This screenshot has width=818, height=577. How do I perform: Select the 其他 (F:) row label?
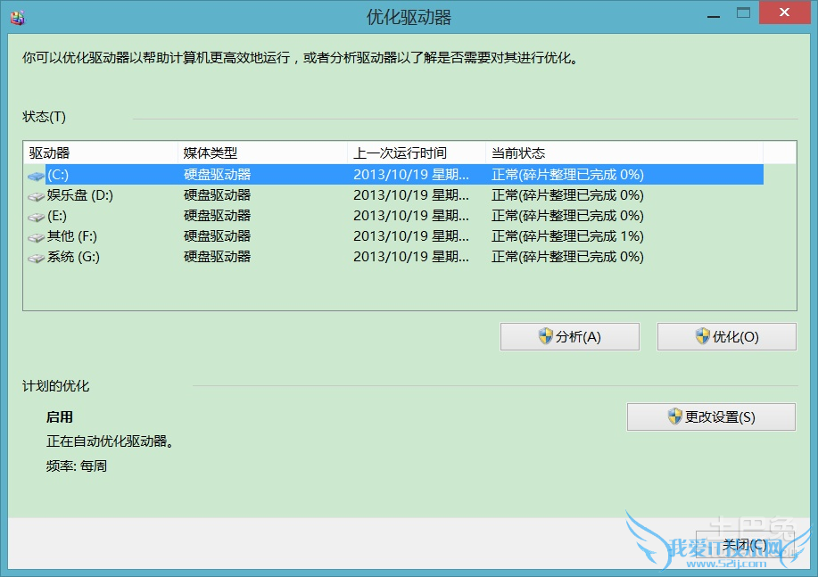72,236
